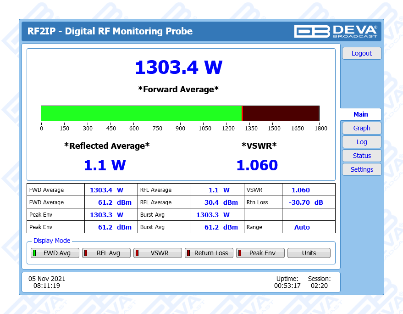The width and height of the screenshot is (403, 314).
Task: Click the Range Auto table value
Action: [x=302, y=227]
